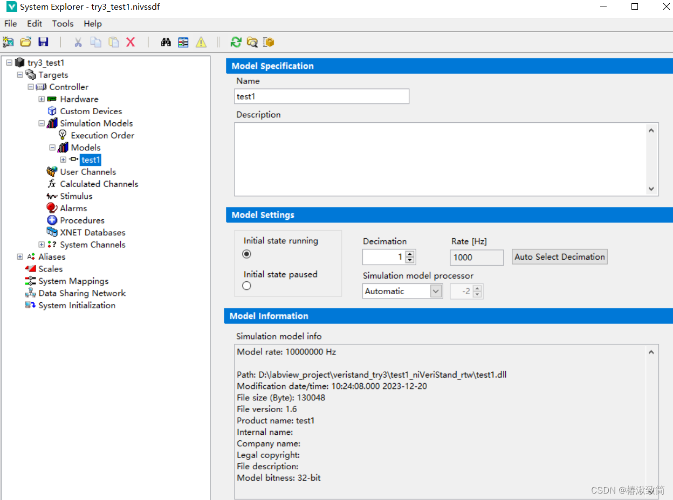Save the try3_test1 project

point(43,41)
